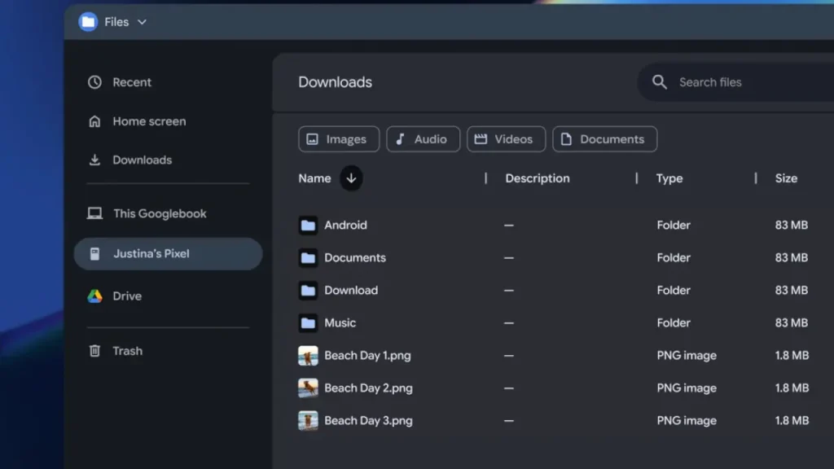The image size is (834, 469).
Task: Click 1.8 MB size of Beach Day 3.png
Action: pos(792,421)
